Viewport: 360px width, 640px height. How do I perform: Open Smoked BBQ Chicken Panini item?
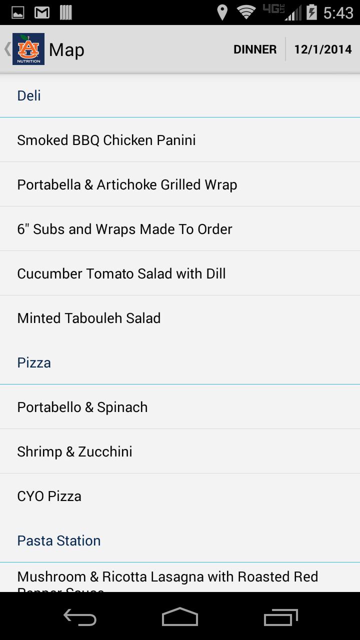(106, 140)
